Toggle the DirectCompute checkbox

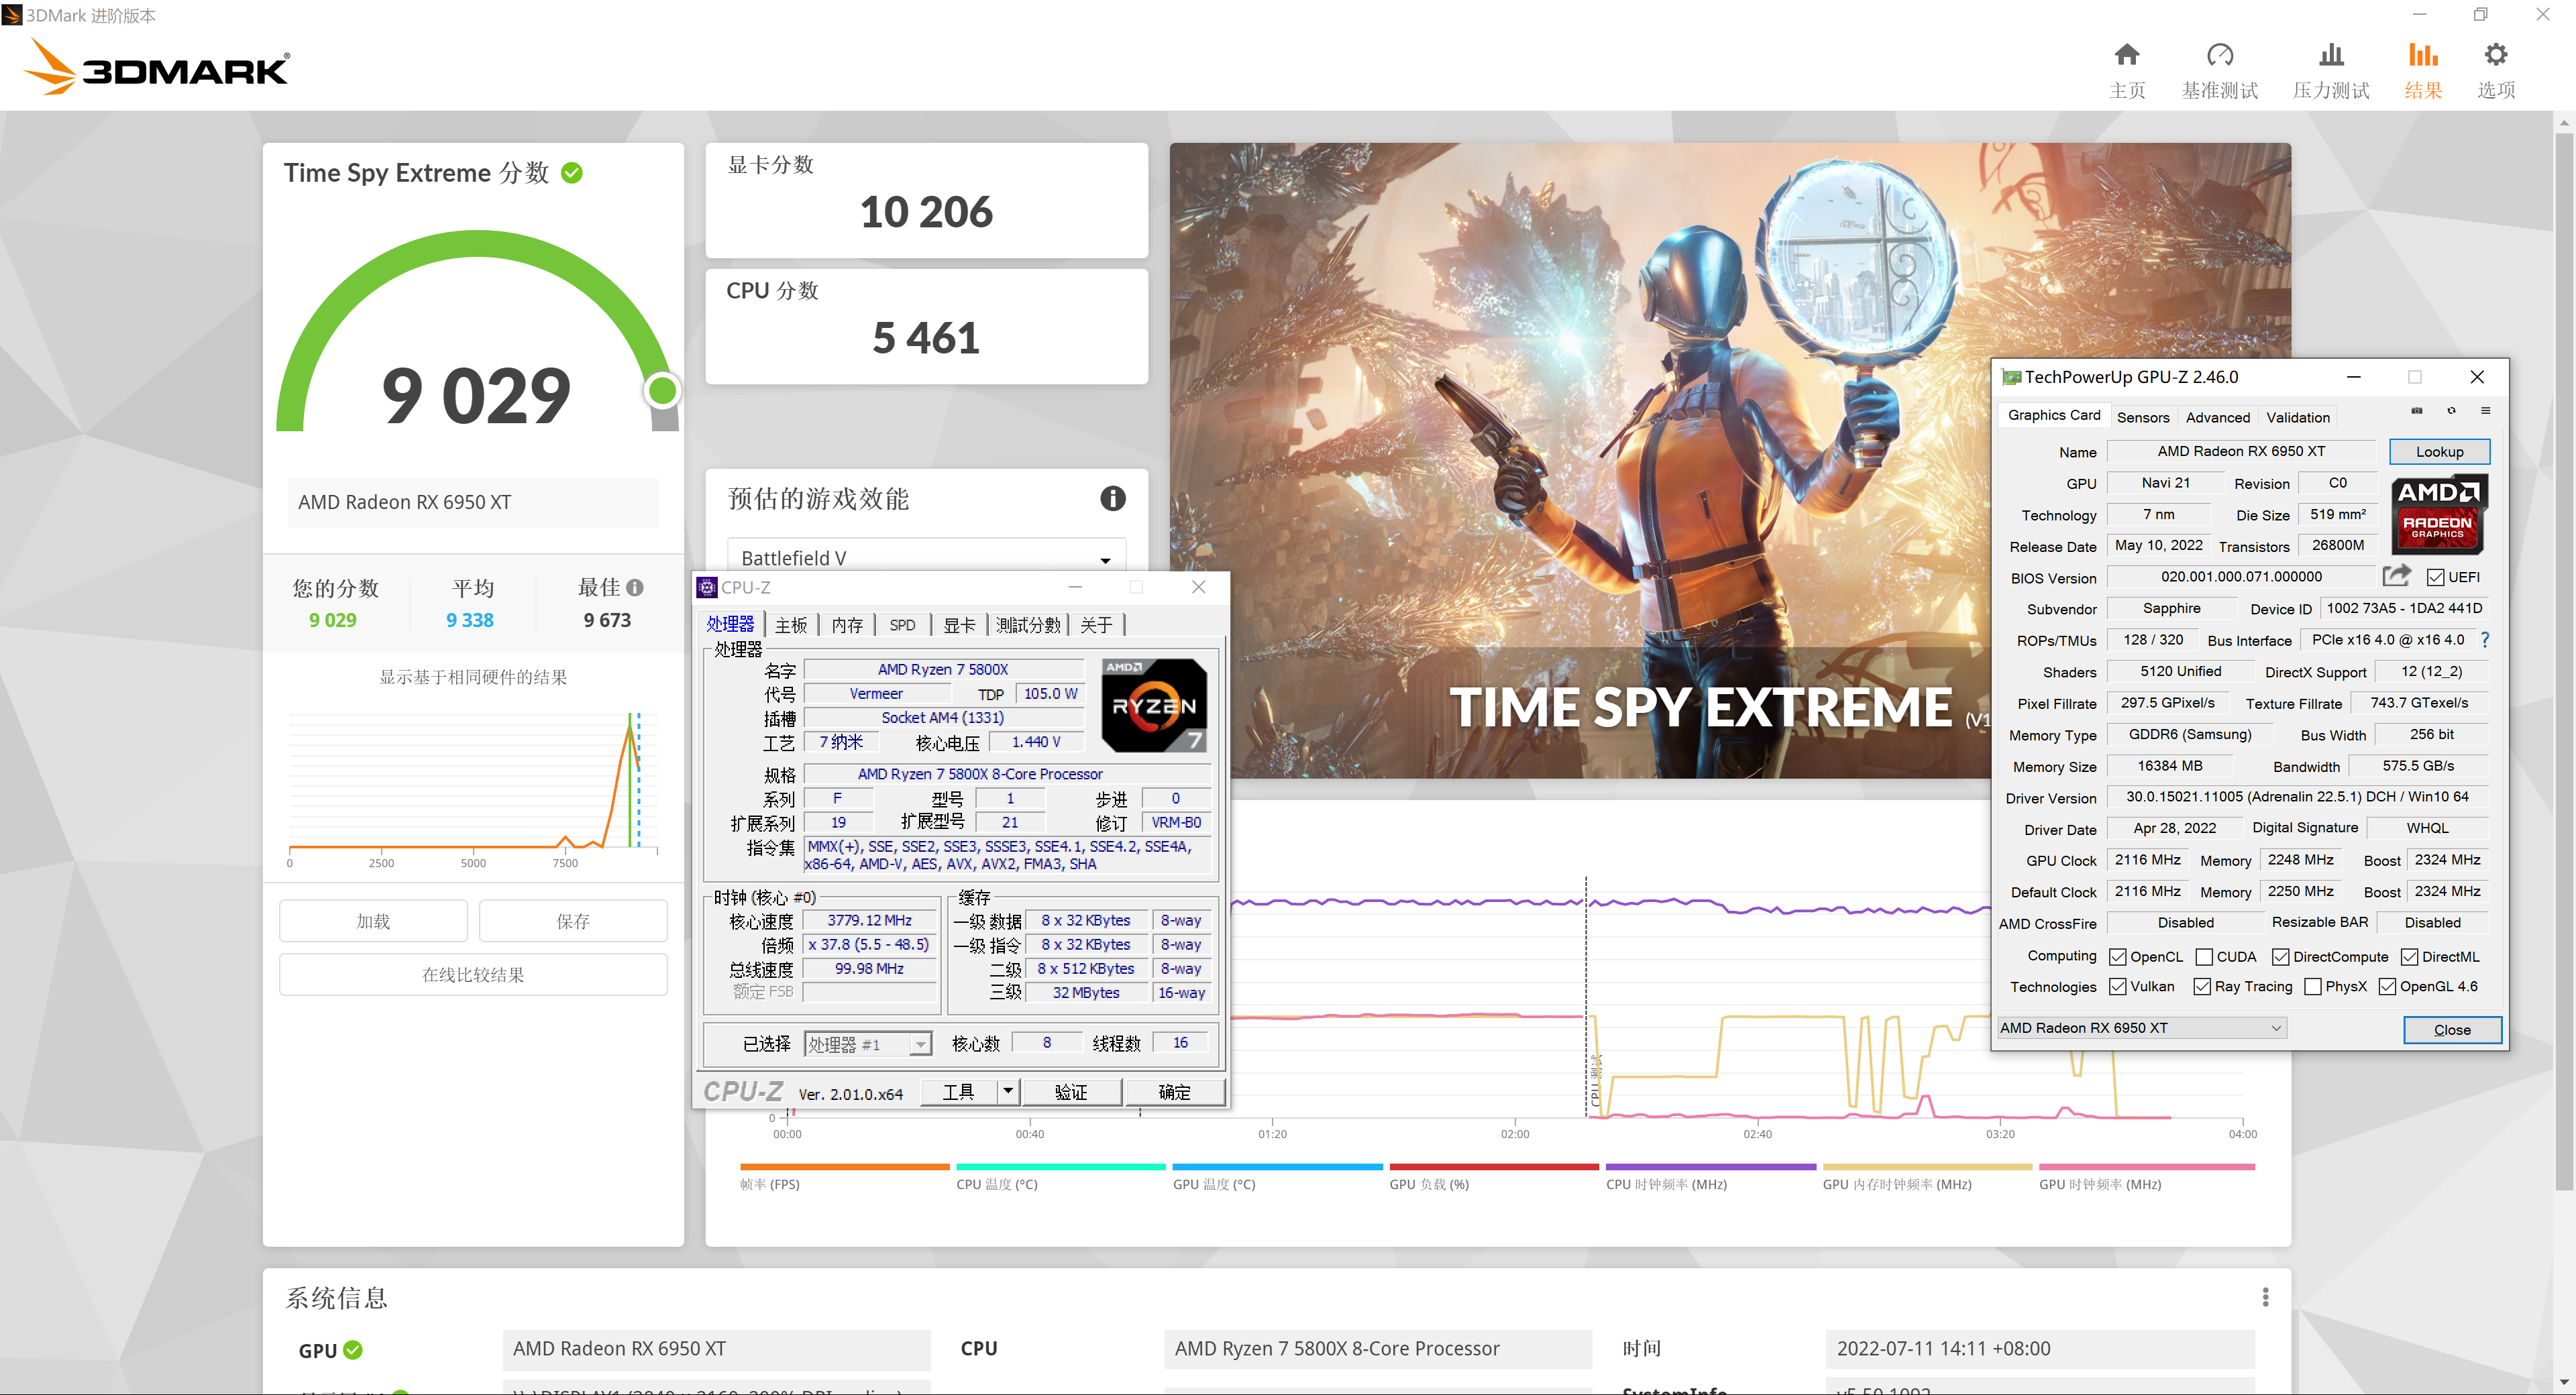[x=2280, y=957]
